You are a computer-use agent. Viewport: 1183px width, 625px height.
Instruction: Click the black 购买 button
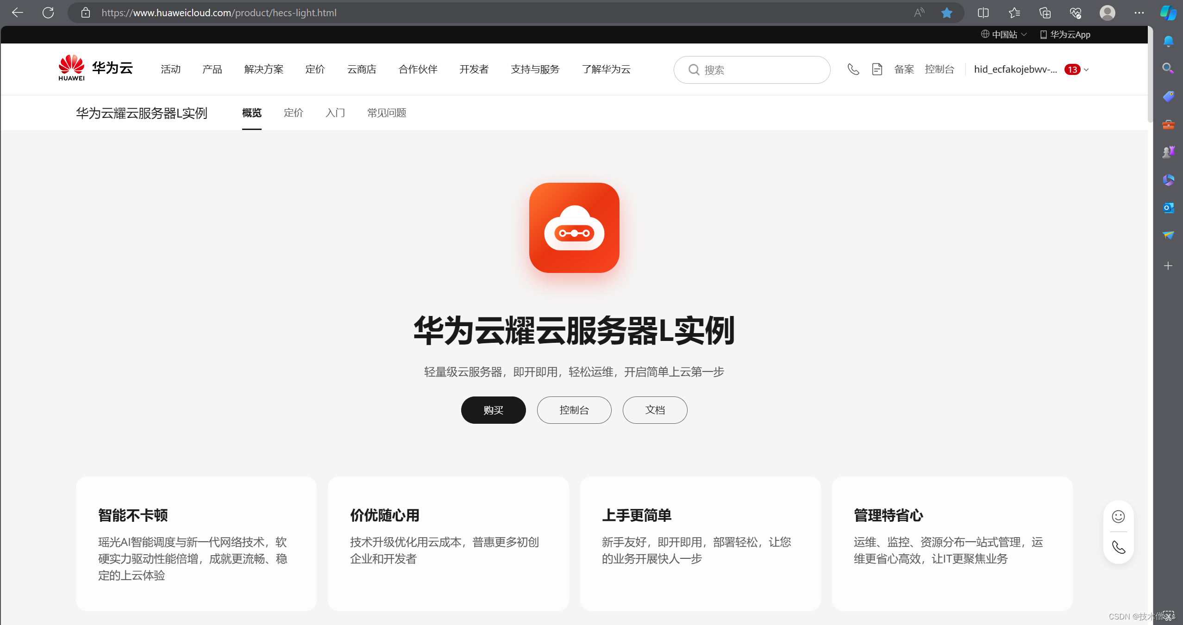[493, 410]
